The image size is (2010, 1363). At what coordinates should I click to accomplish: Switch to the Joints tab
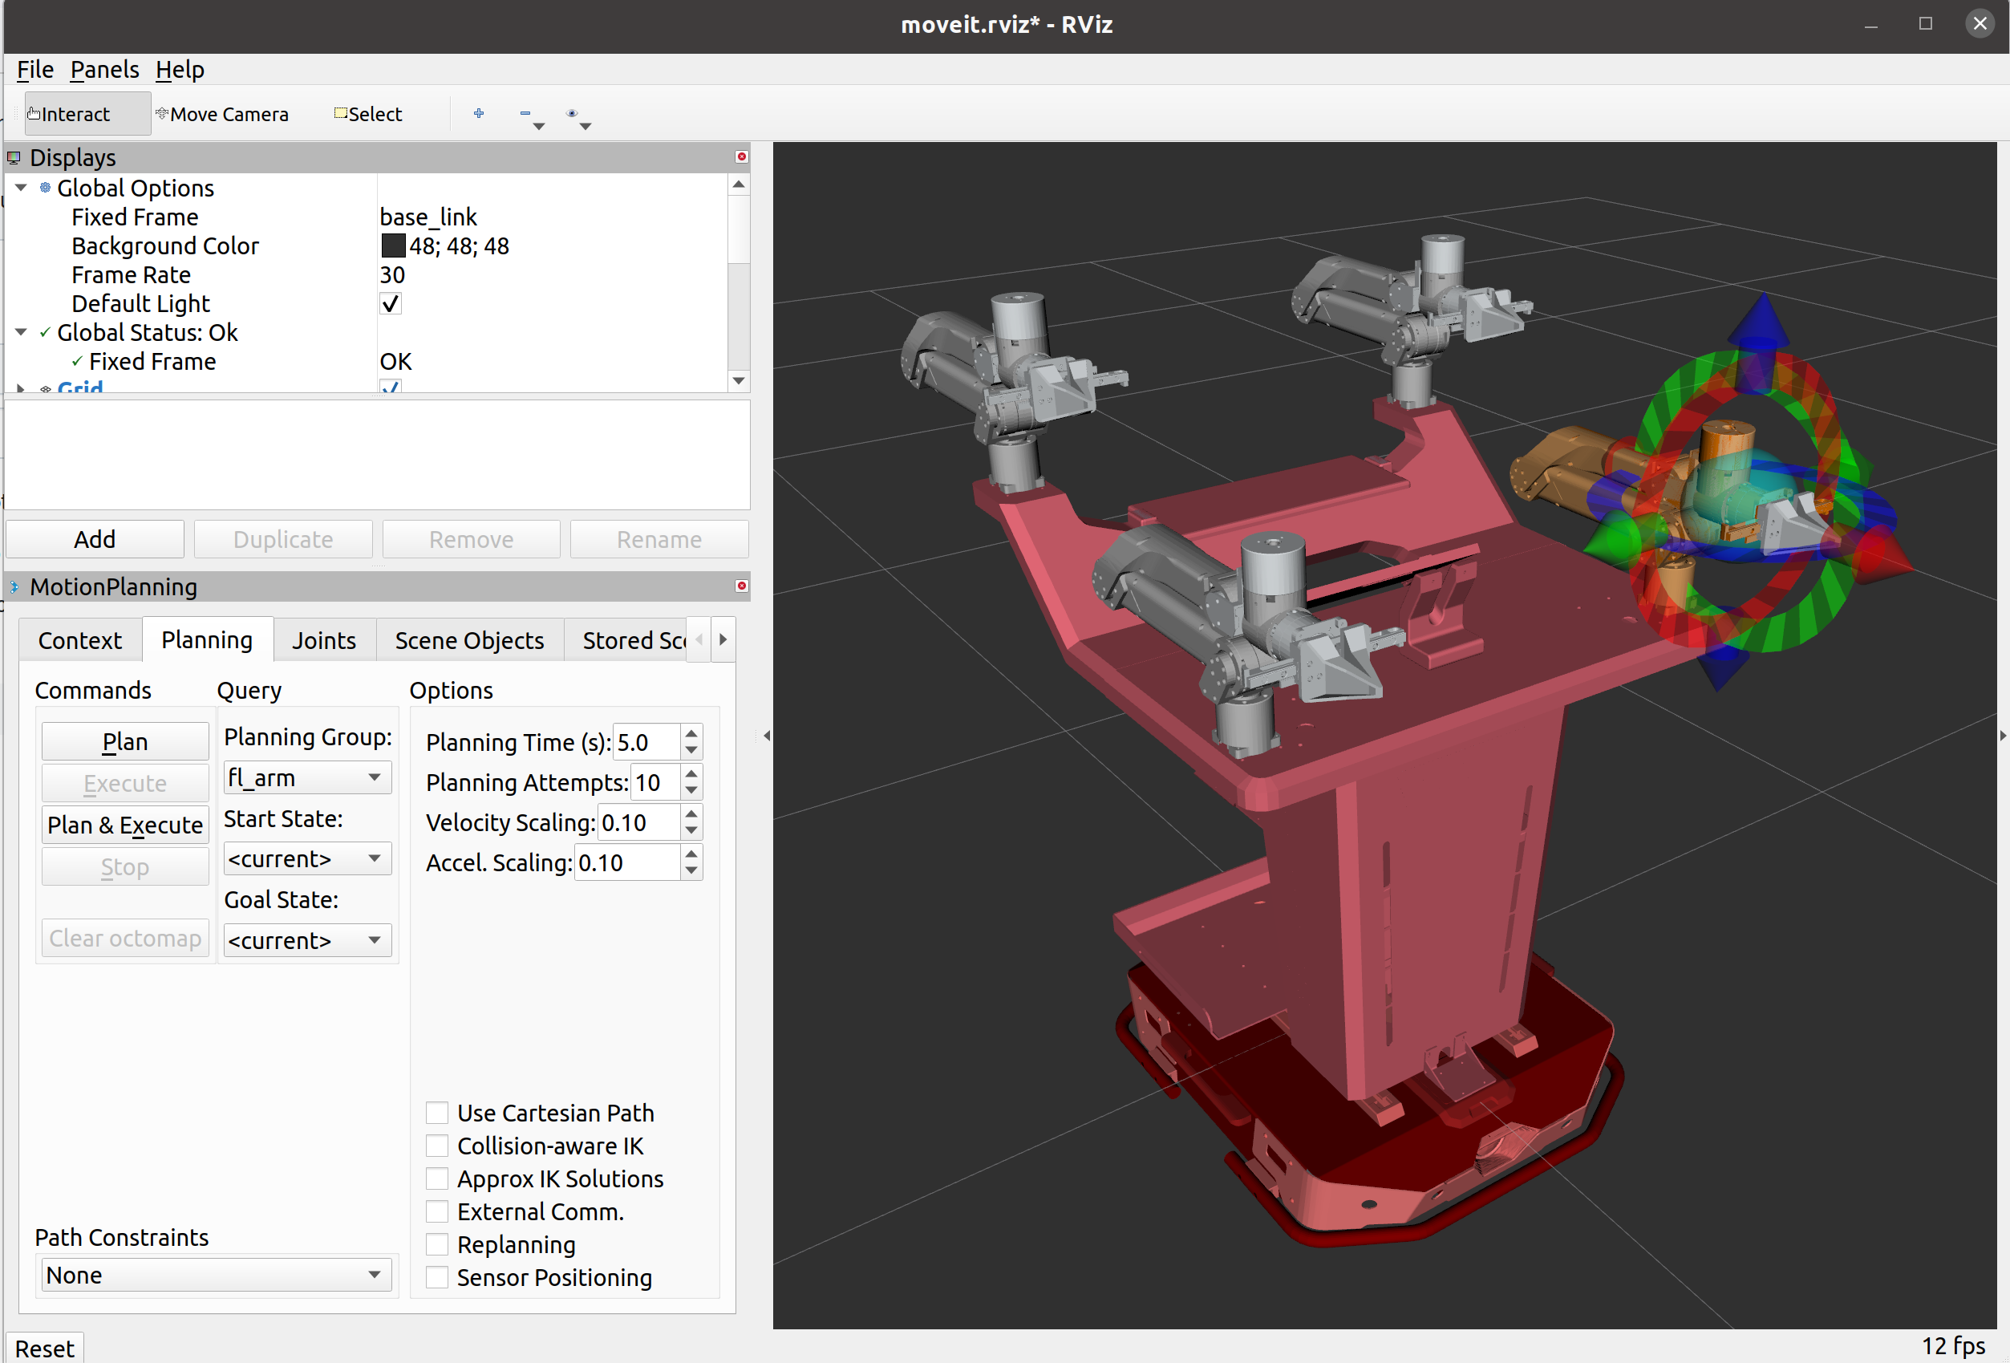323,640
